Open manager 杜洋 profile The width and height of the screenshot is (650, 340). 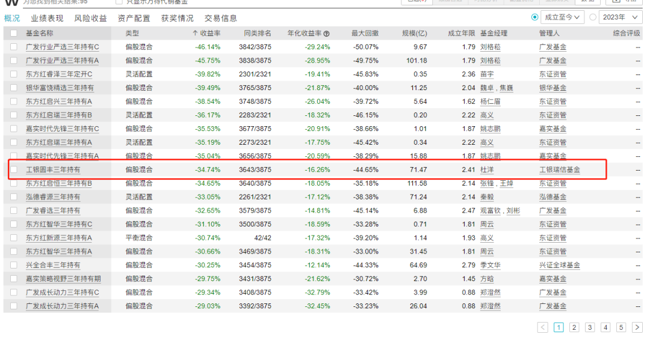(487, 169)
